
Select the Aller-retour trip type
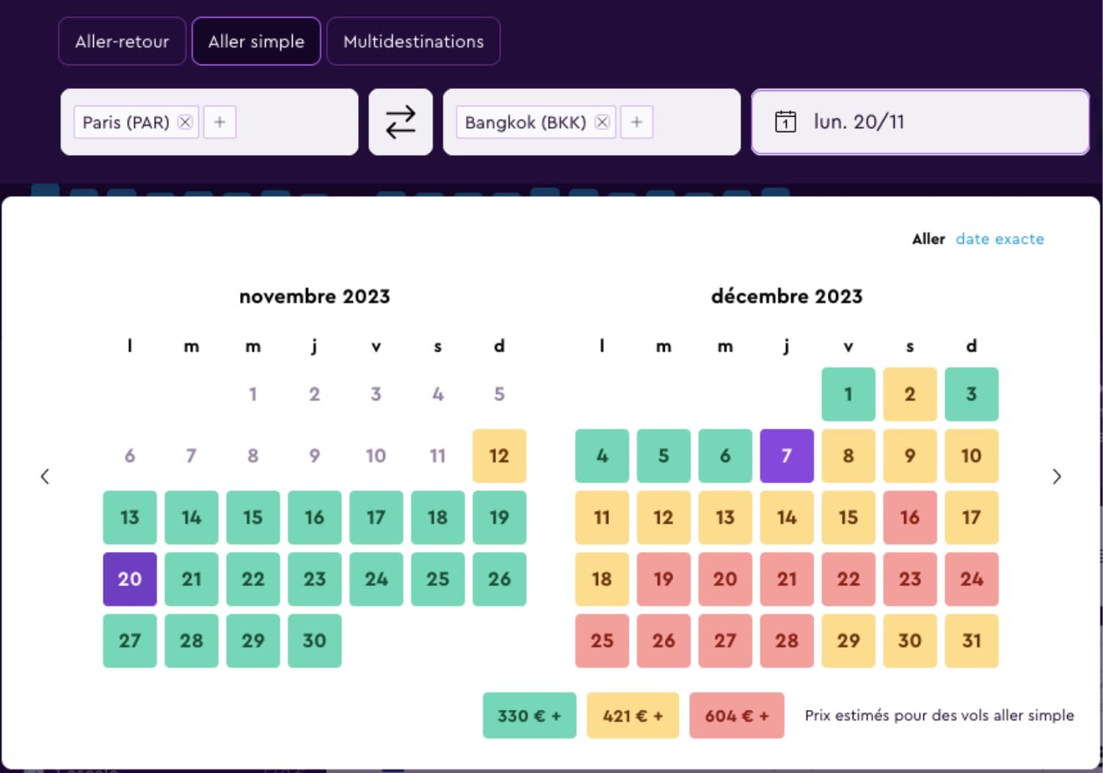122,42
